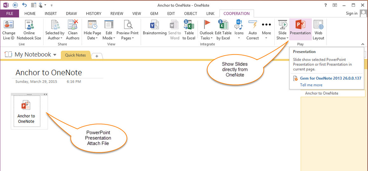Switch to the HOME ribbon tab
The width and height of the screenshot is (368, 171).
coord(30,14)
